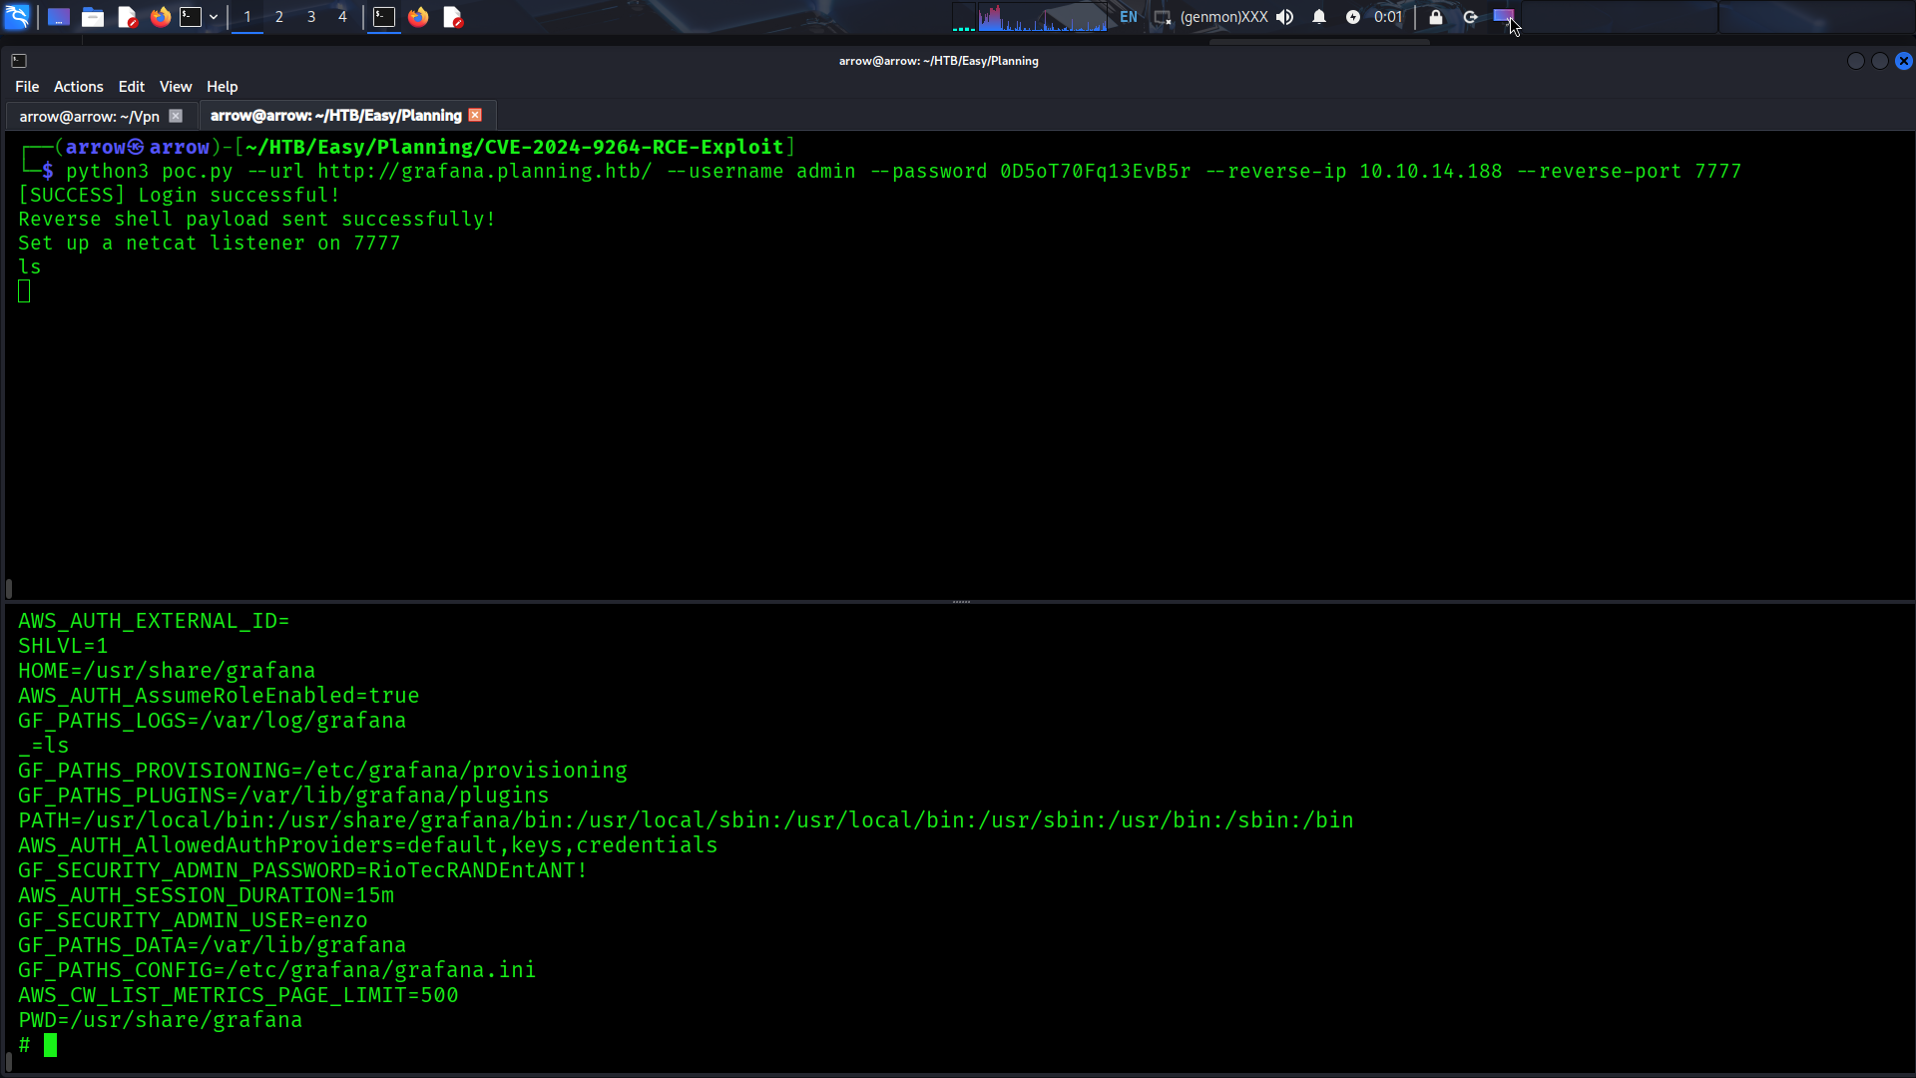Open the Kali Linux applications menu
This screenshot has width=1916, height=1078.
pos(17,17)
